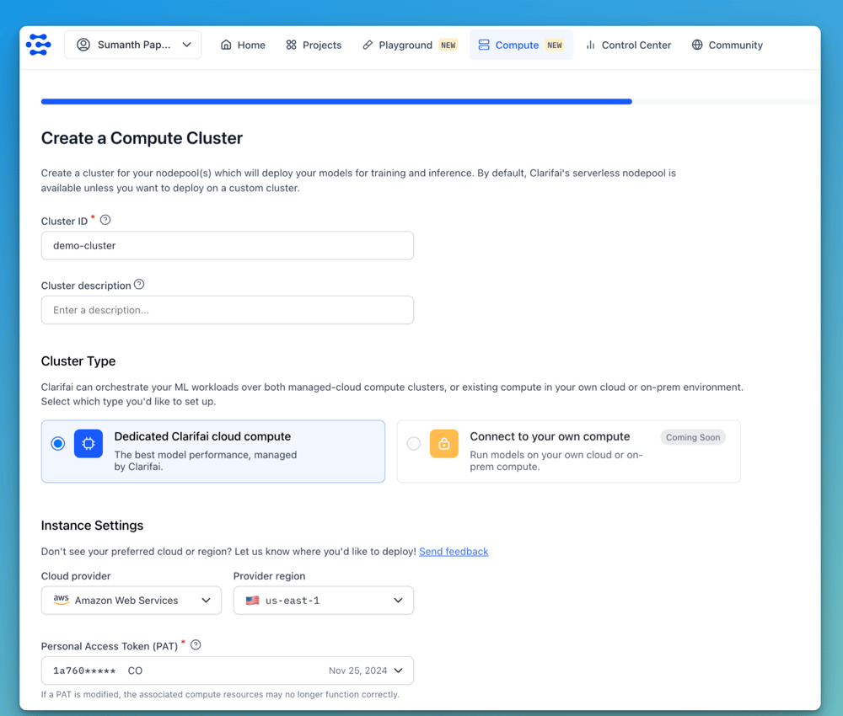Expand the Provider region us-east-1 dropdown
This screenshot has width=843, height=716.
coord(324,601)
